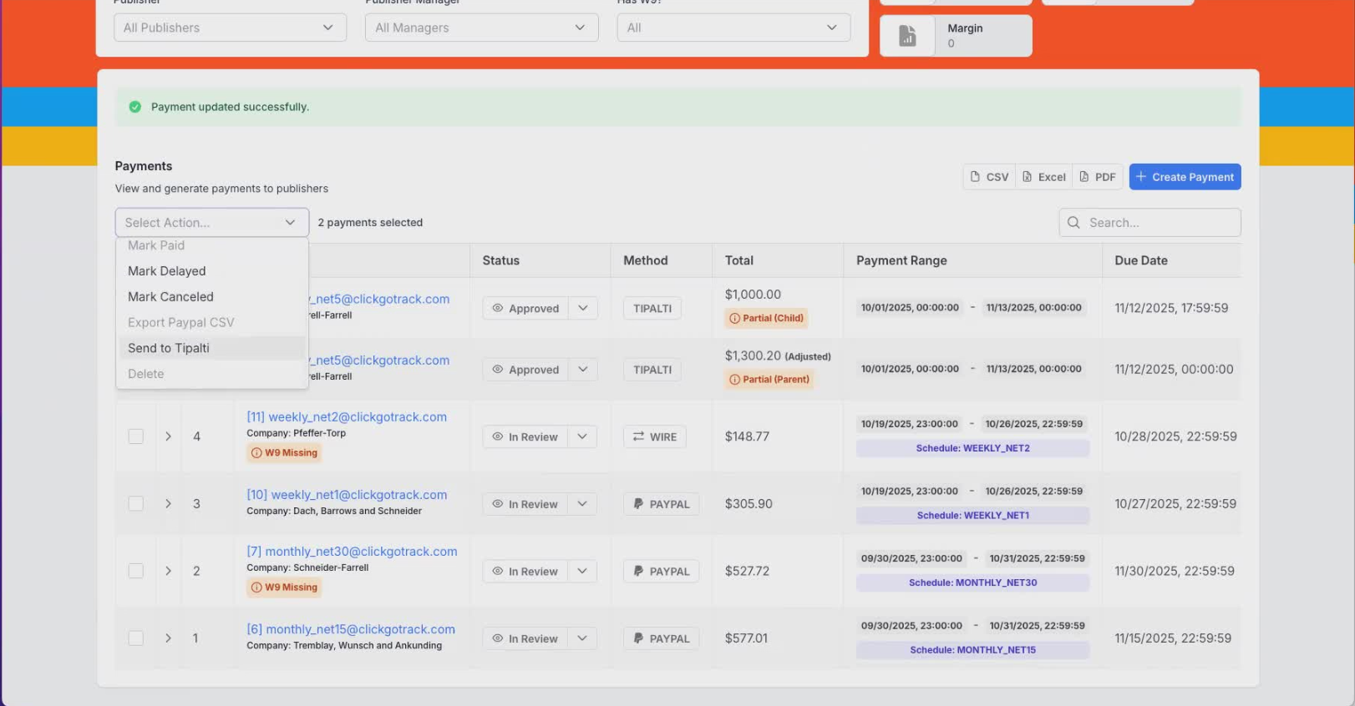Select Mark Delayed in the action menu

(167, 271)
